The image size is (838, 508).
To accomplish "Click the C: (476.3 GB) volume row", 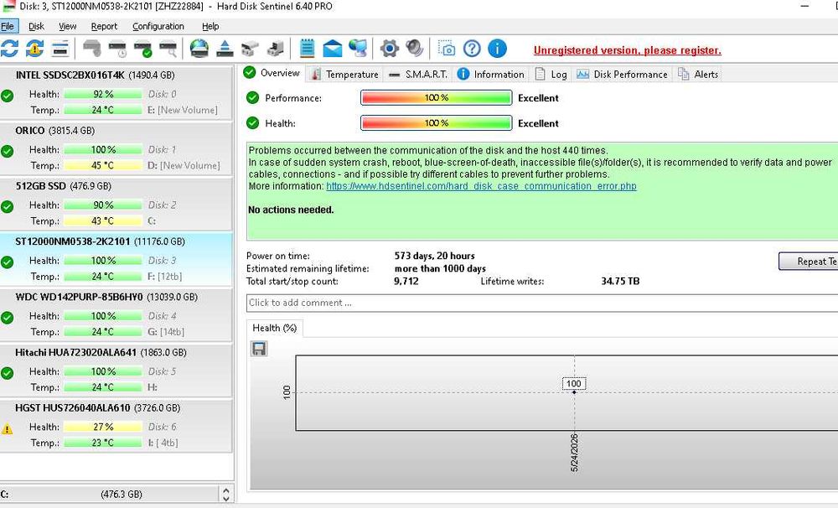I will pyautogui.click(x=109, y=494).
